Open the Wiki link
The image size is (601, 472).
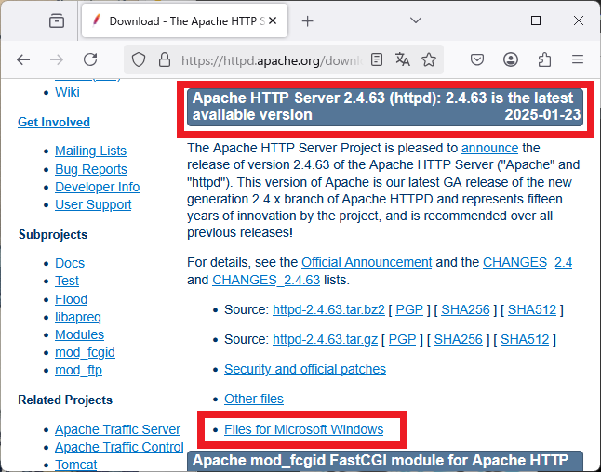click(67, 92)
